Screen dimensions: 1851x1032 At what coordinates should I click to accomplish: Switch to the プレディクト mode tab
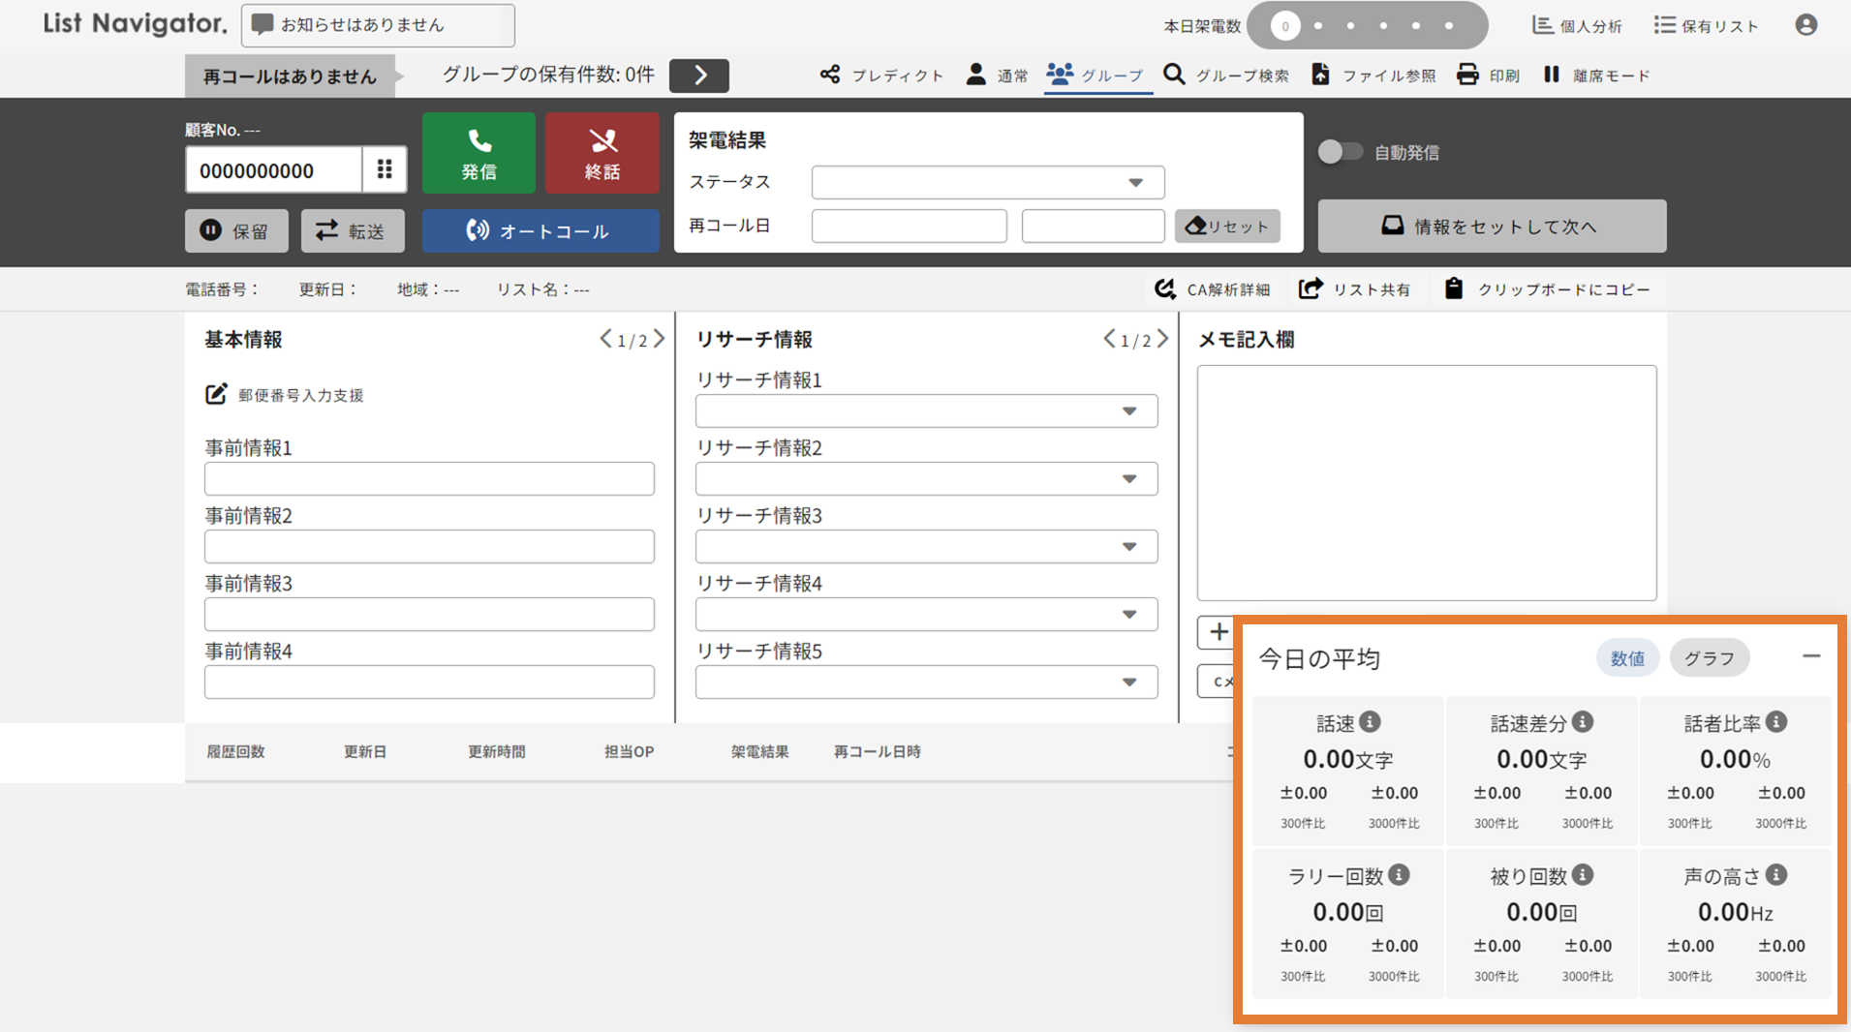click(x=881, y=76)
